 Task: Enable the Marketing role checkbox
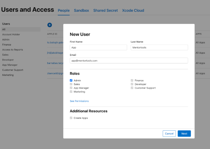coord(71,92)
